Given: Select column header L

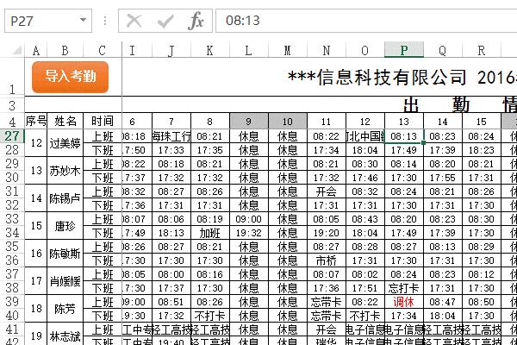Looking at the screenshot, I should point(249,50).
